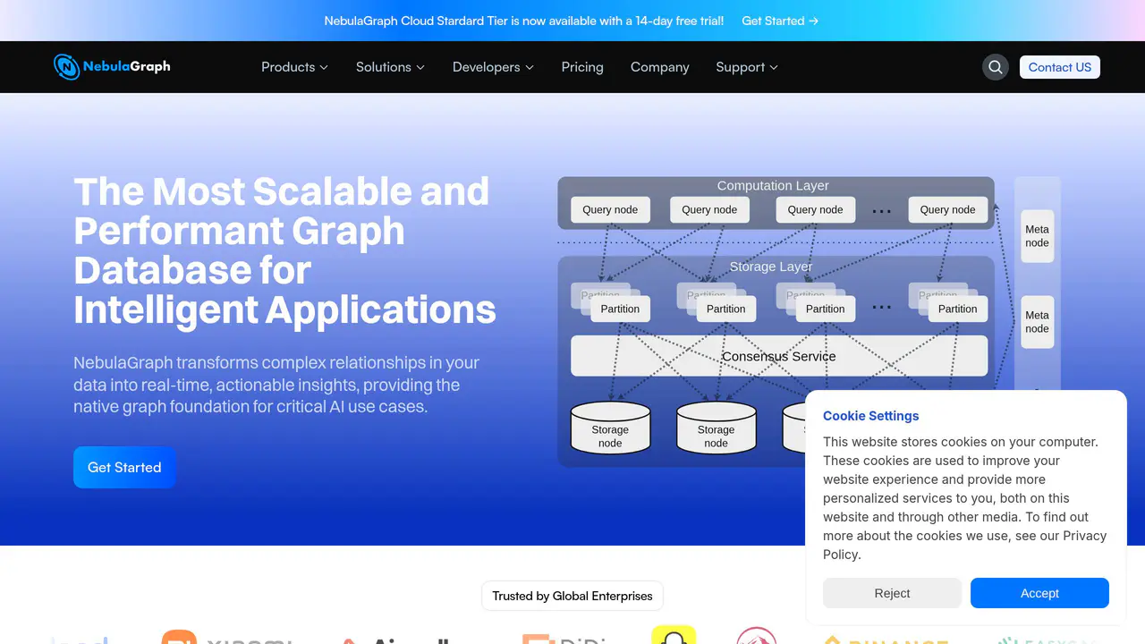The image size is (1145, 644).
Task: Click the Computation Layer label in the diagram
Action: click(x=773, y=186)
